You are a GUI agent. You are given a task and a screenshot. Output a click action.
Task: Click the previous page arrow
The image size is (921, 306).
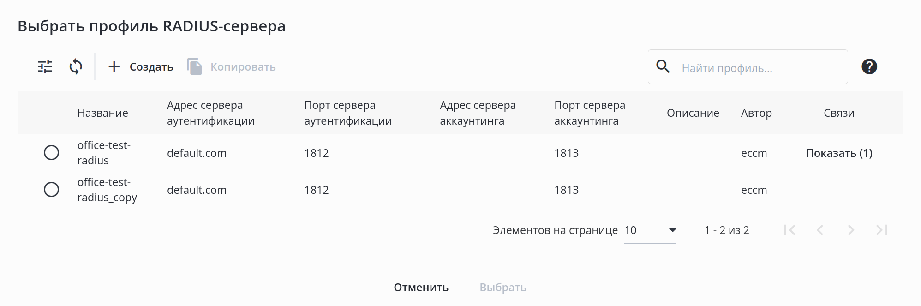tap(820, 230)
